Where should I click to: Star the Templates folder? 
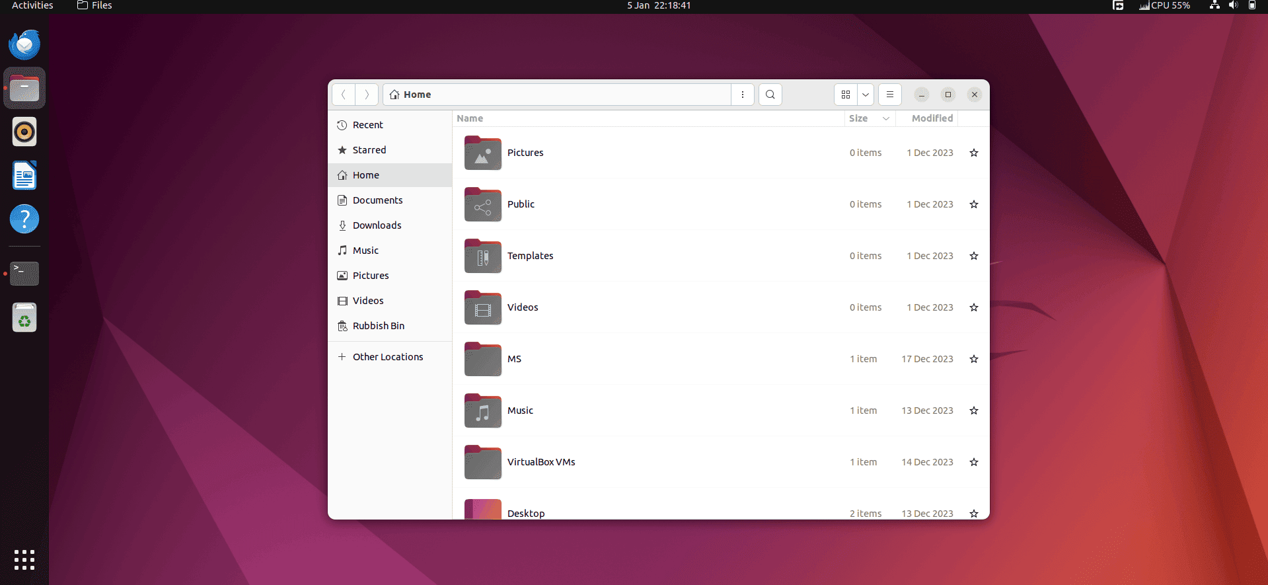pyautogui.click(x=974, y=256)
